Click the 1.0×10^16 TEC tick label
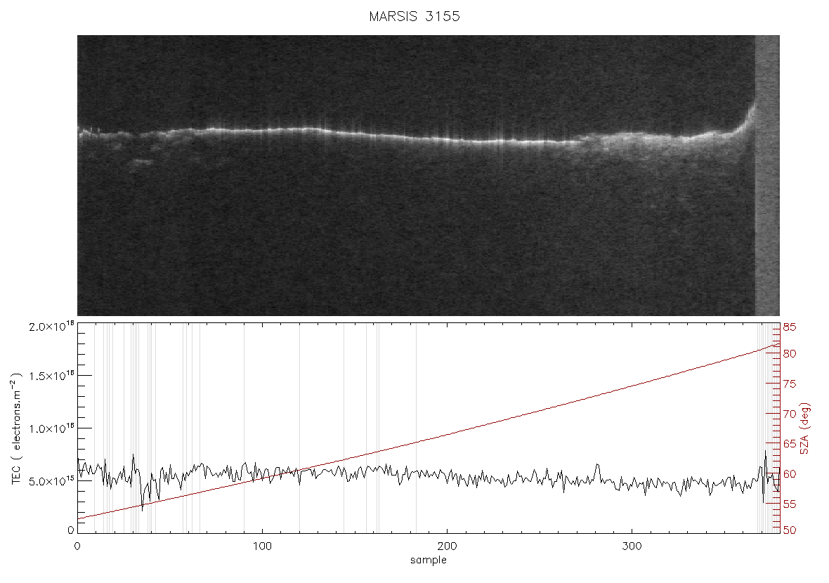The image size is (829, 583). 52,428
